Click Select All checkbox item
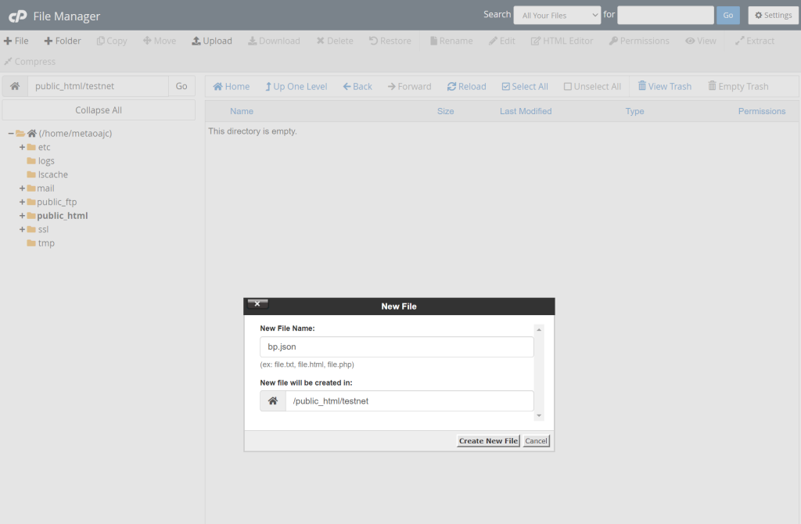 click(525, 87)
